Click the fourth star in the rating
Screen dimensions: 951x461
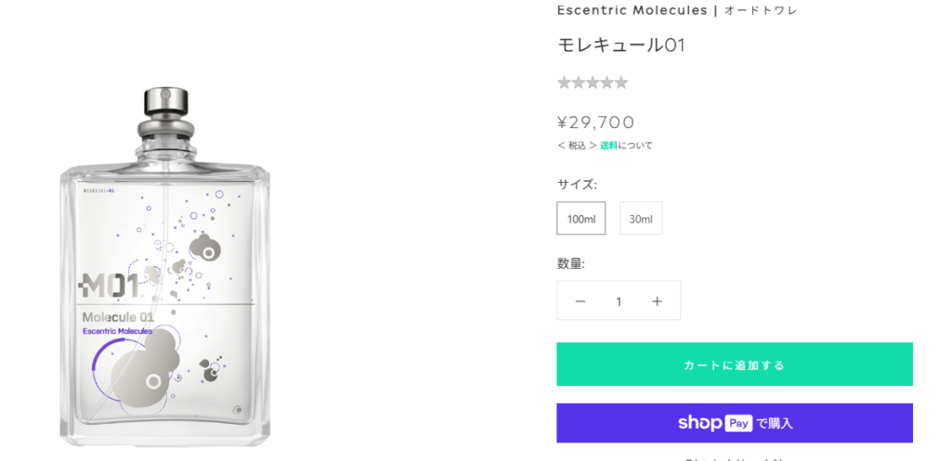click(607, 83)
